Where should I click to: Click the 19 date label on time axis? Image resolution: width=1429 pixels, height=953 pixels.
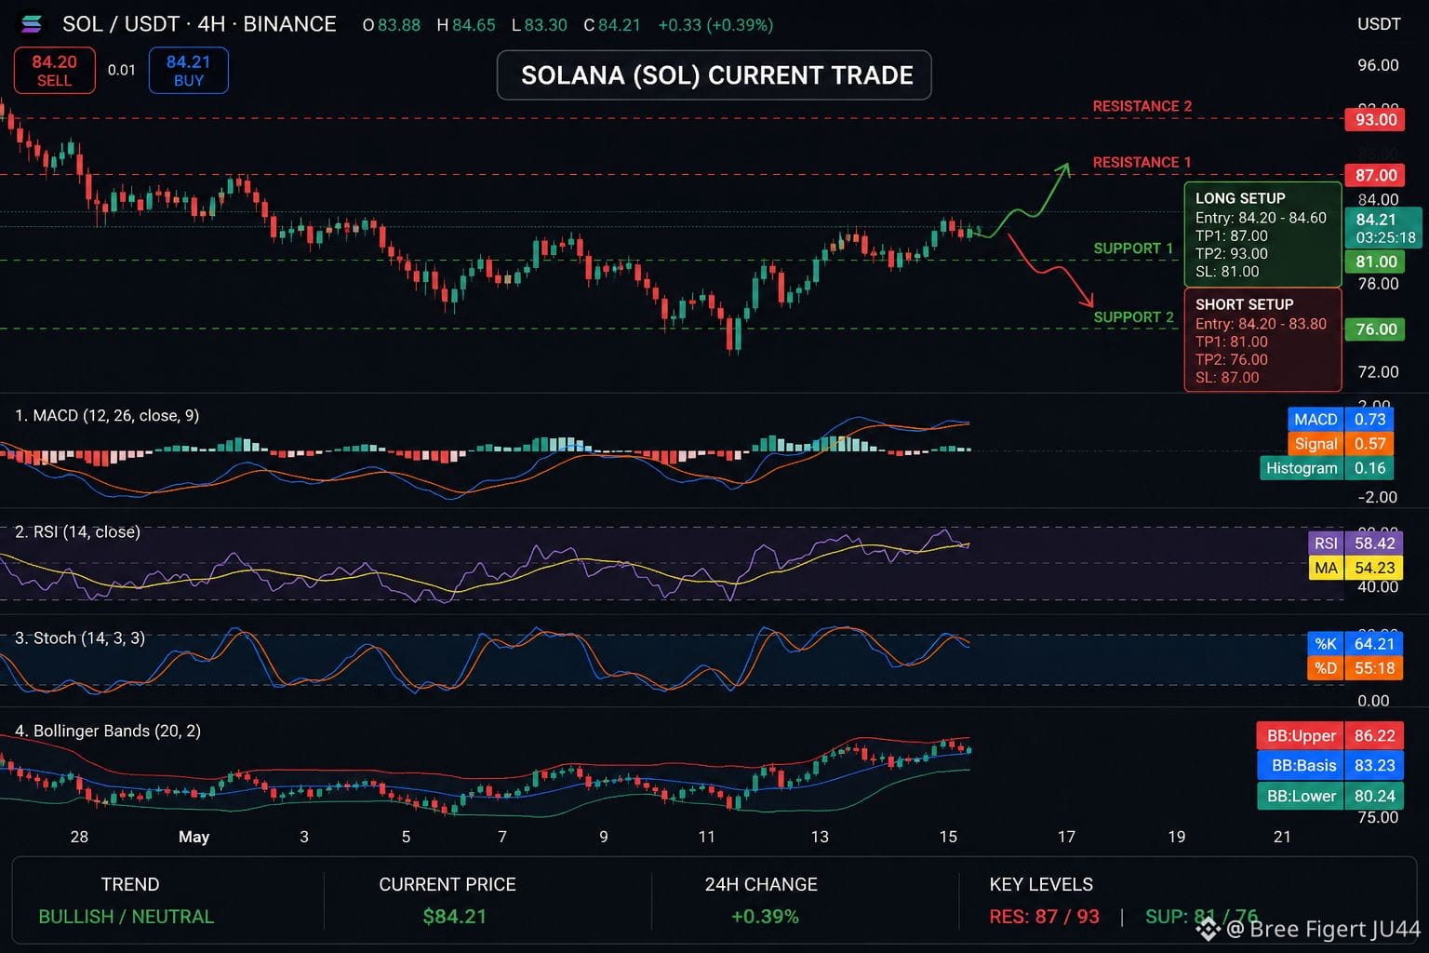[1177, 837]
